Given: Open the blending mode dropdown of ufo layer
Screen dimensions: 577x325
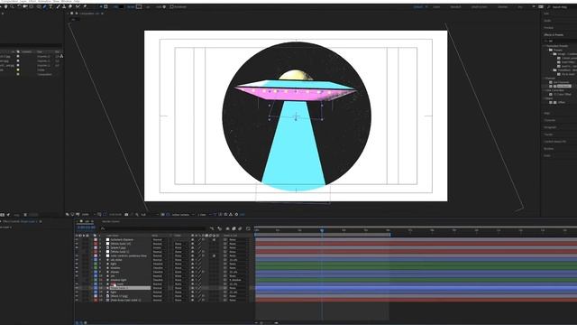Looking at the screenshot, I should pyautogui.click(x=160, y=276).
